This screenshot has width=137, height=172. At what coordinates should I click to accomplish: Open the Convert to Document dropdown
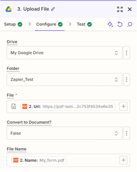pyautogui.click(x=64, y=133)
